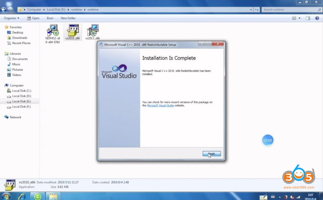This screenshot has width=323, height=200.
Task: Select the NDP452-x86-x64-ENU installer file
Action: click(x=53, y=34)
